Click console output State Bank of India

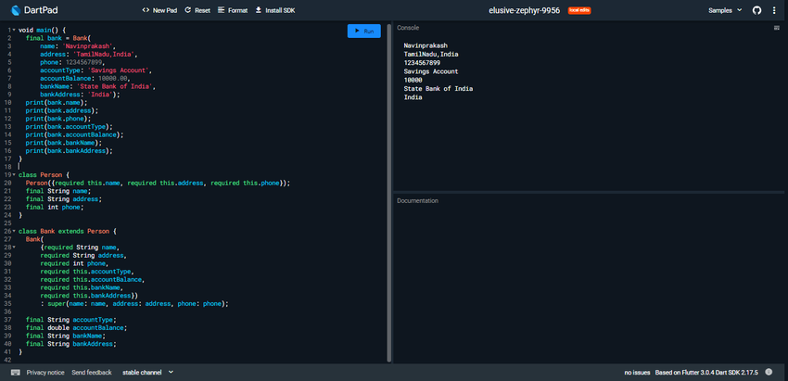click(x=438, y=89)
